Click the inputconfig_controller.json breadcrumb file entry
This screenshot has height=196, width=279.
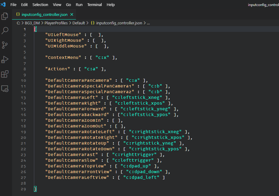[119, 23]
